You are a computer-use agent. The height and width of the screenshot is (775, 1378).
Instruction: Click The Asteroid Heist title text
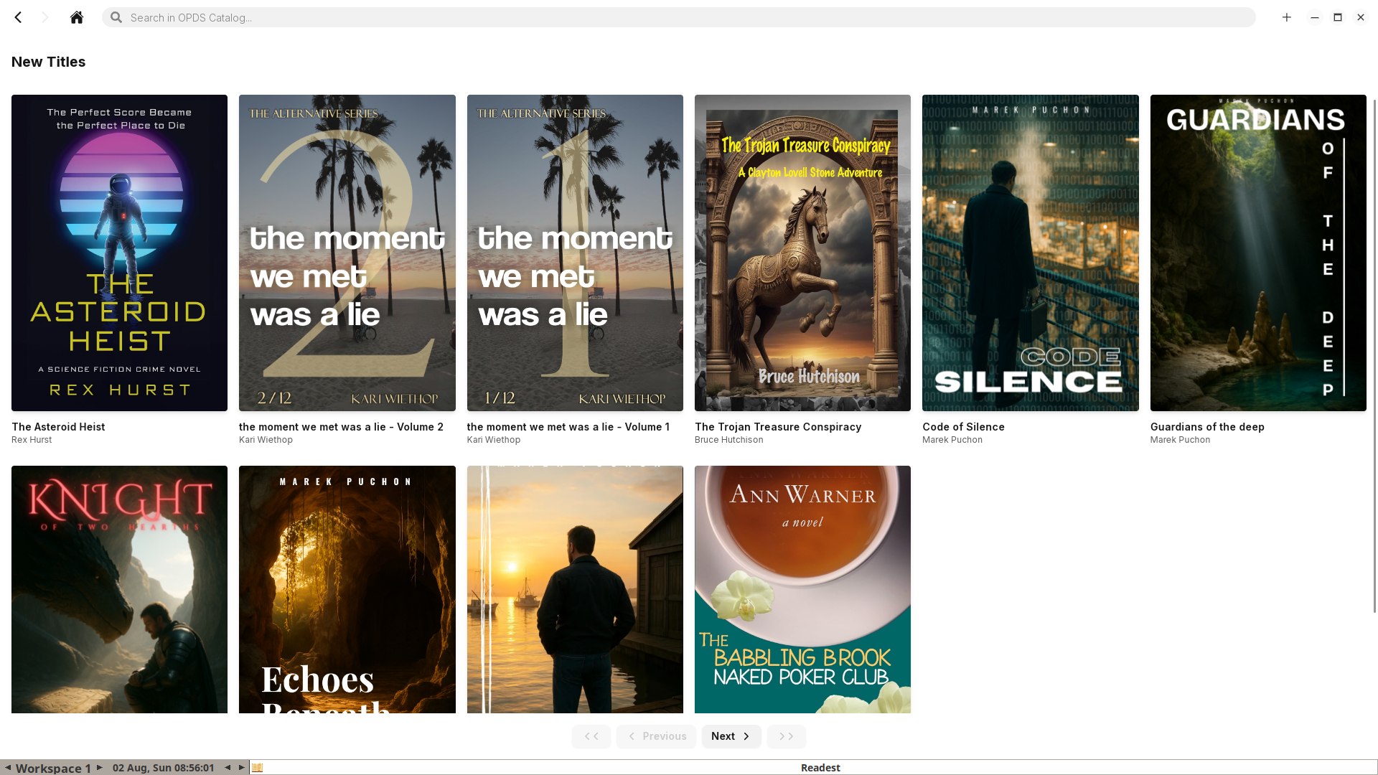(58, 427)
